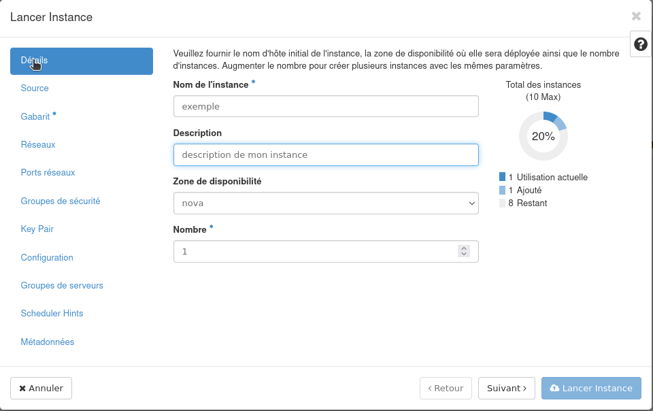Screen dimensions: 653x411
Task: Click the Lancer Instance button
Action: pos(591,388)
